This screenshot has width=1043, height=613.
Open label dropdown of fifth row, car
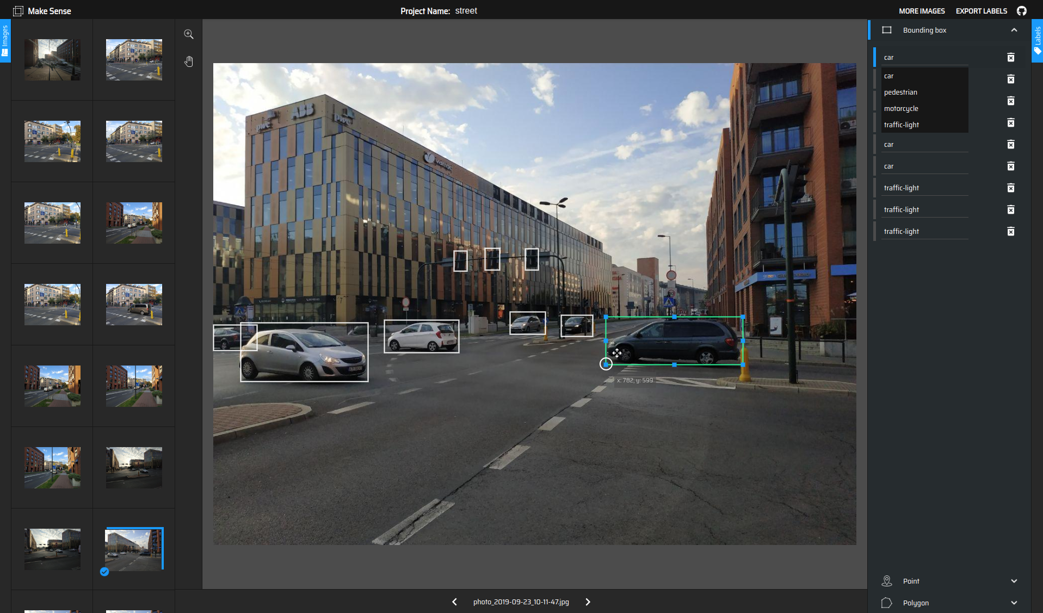[x=924, y=145]
